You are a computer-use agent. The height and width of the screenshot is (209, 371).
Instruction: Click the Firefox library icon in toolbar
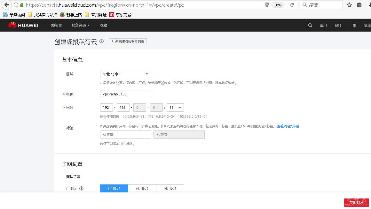pyautogui.click(x=359, y=5)
